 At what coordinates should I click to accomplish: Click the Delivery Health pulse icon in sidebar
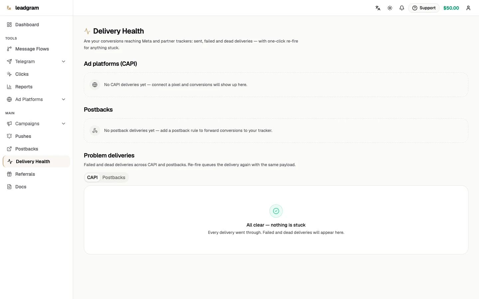[10, 161]
